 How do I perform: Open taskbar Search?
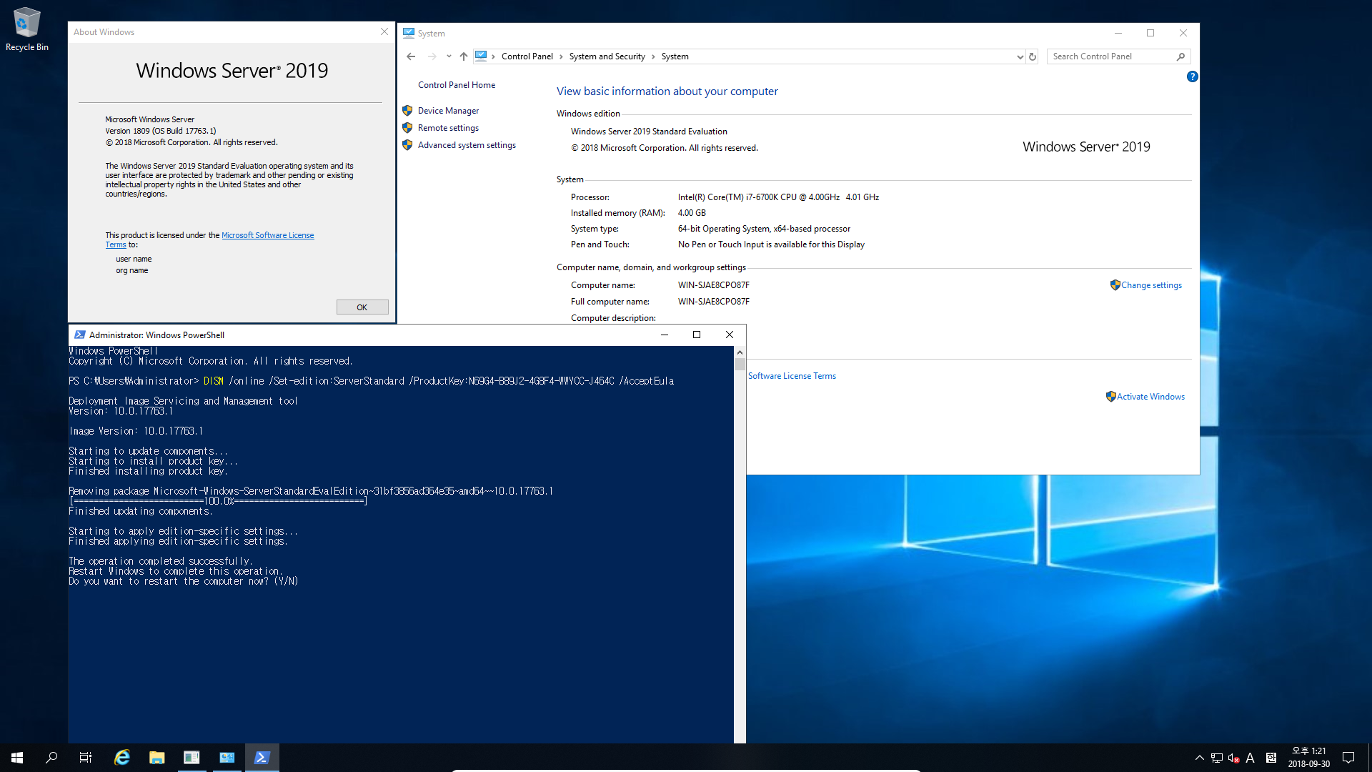pyautogui.click(x=51, y=758)
